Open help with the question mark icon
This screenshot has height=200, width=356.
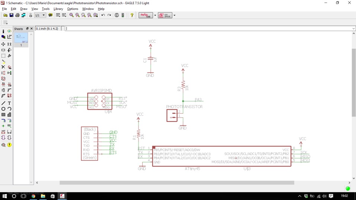tap(132, 15)
